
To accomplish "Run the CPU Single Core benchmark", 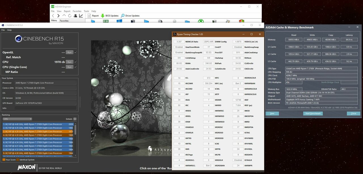I will coord(69,67).
